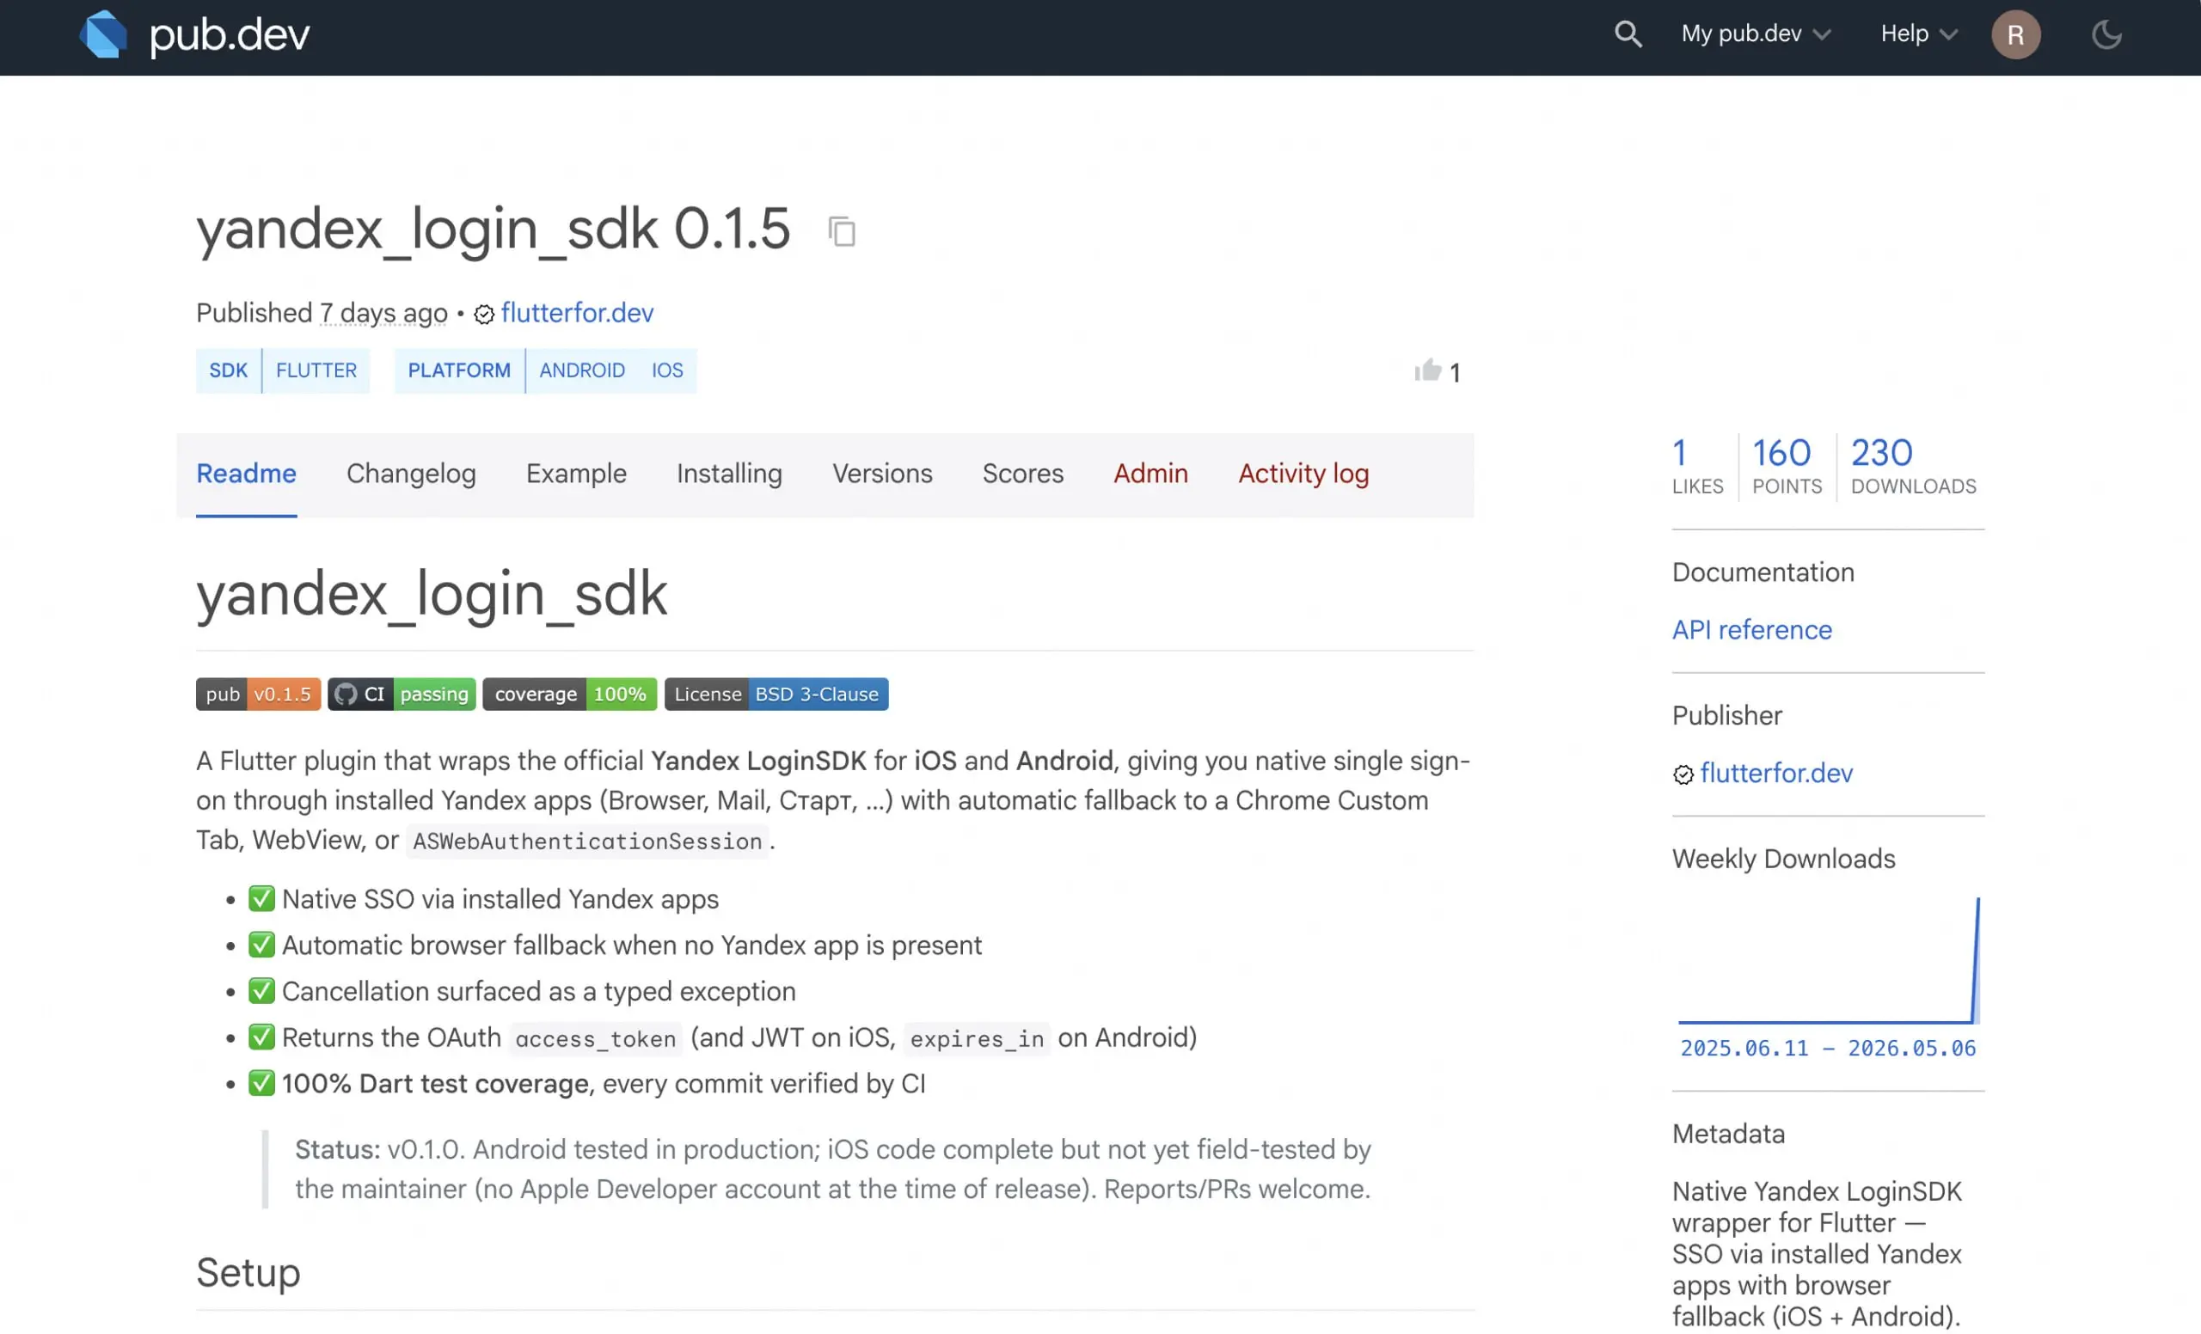
Task: Click the FLUTTER tag
Action: point(316,370)
